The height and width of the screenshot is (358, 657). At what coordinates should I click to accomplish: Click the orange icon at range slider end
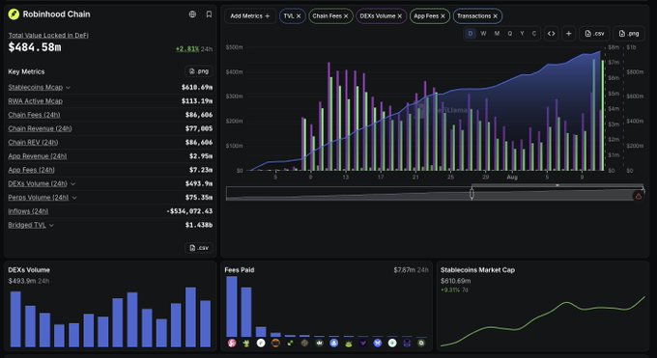point(638,196)
